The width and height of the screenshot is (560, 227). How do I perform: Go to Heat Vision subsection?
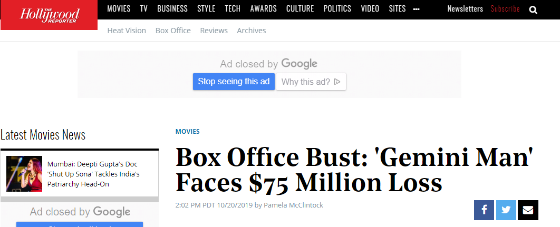pos(127,31)
